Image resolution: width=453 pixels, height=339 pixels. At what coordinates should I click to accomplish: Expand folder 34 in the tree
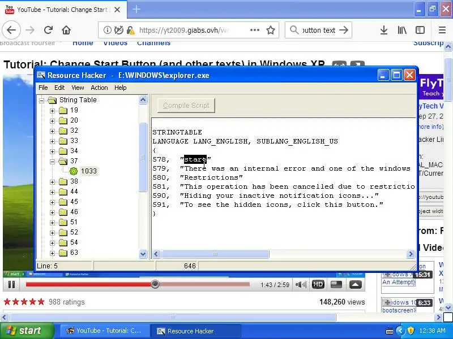coord(52,151)
